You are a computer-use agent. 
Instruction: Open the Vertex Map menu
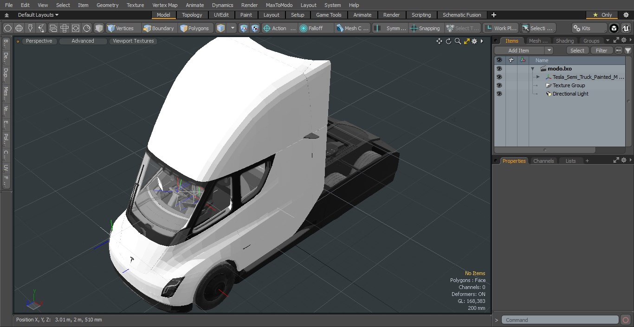165,5
